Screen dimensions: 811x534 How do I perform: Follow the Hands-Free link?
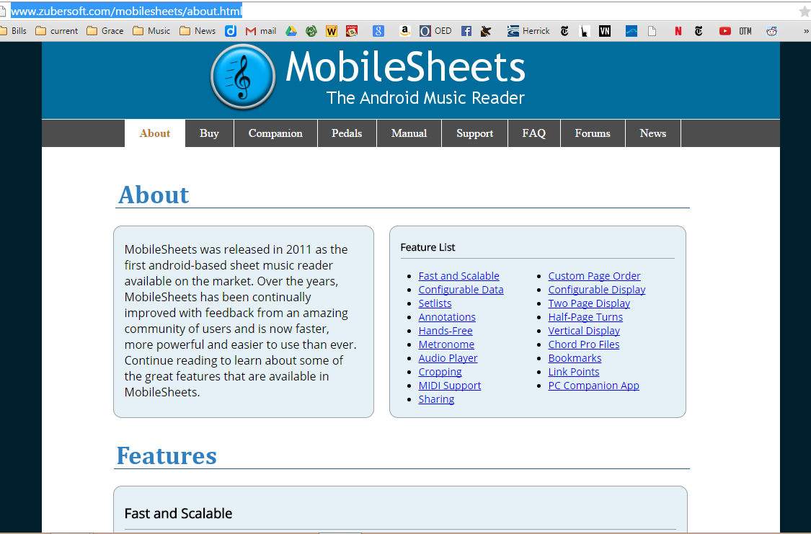446,331
